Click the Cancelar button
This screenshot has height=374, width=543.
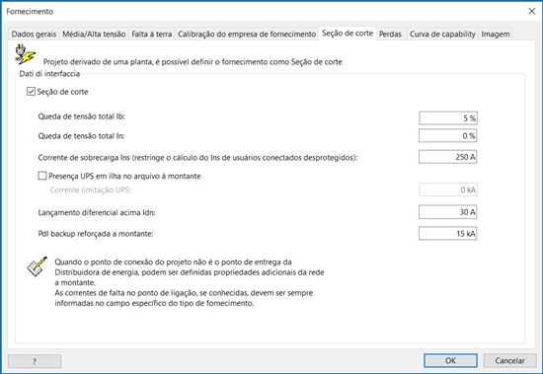(x=509, y=361)
